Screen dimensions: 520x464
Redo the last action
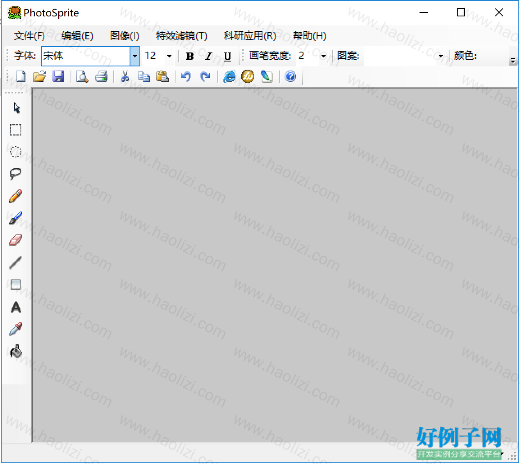pos(205,77)
